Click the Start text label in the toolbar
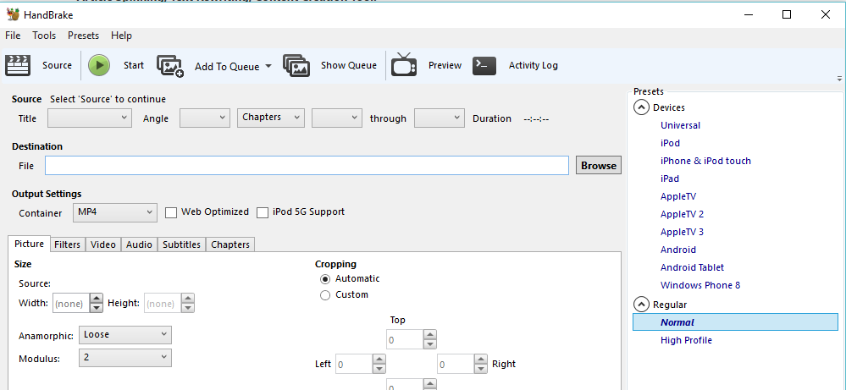 tap(133, 65)
